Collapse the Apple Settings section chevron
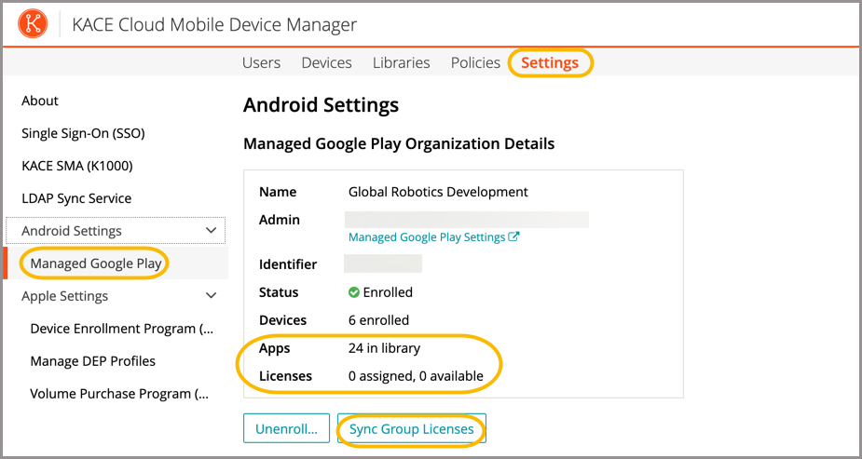 (x=212, y=296)
